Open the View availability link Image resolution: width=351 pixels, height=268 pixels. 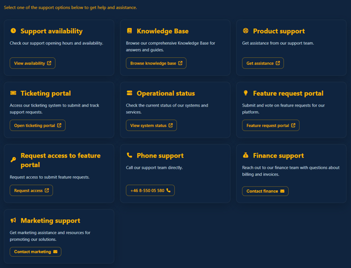pyautogui.click(x=32, y=63)
